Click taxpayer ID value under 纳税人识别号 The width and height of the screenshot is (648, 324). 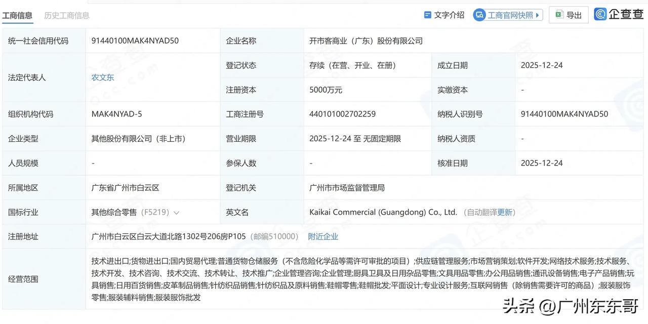pos(564,114)
